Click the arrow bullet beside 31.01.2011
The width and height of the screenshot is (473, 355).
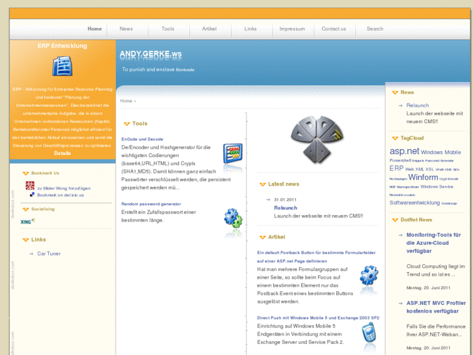268,200
